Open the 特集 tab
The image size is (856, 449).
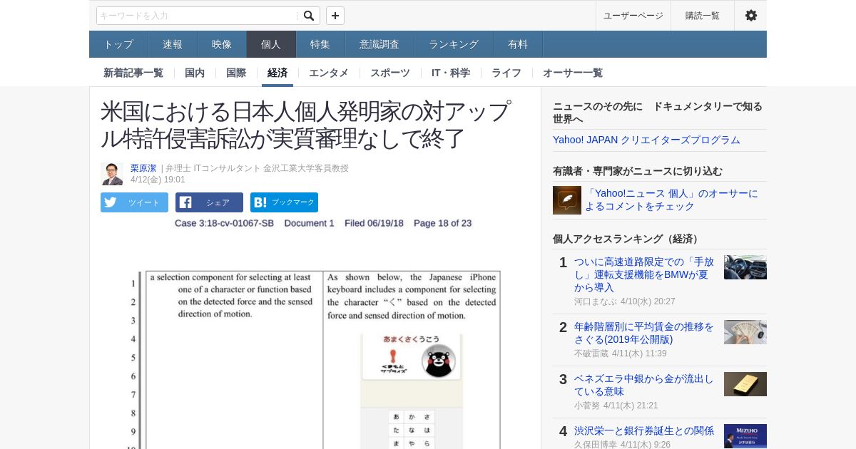320,44
